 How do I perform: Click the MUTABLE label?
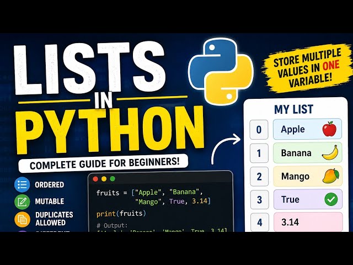[x=50, y=201]
